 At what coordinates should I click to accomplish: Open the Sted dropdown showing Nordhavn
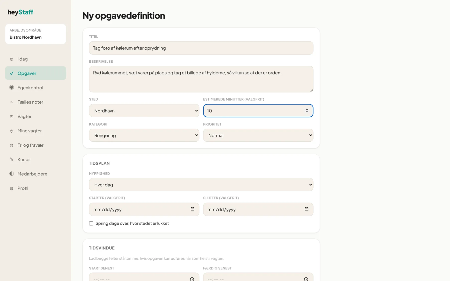pyautogui.click(x=144, y=111)
